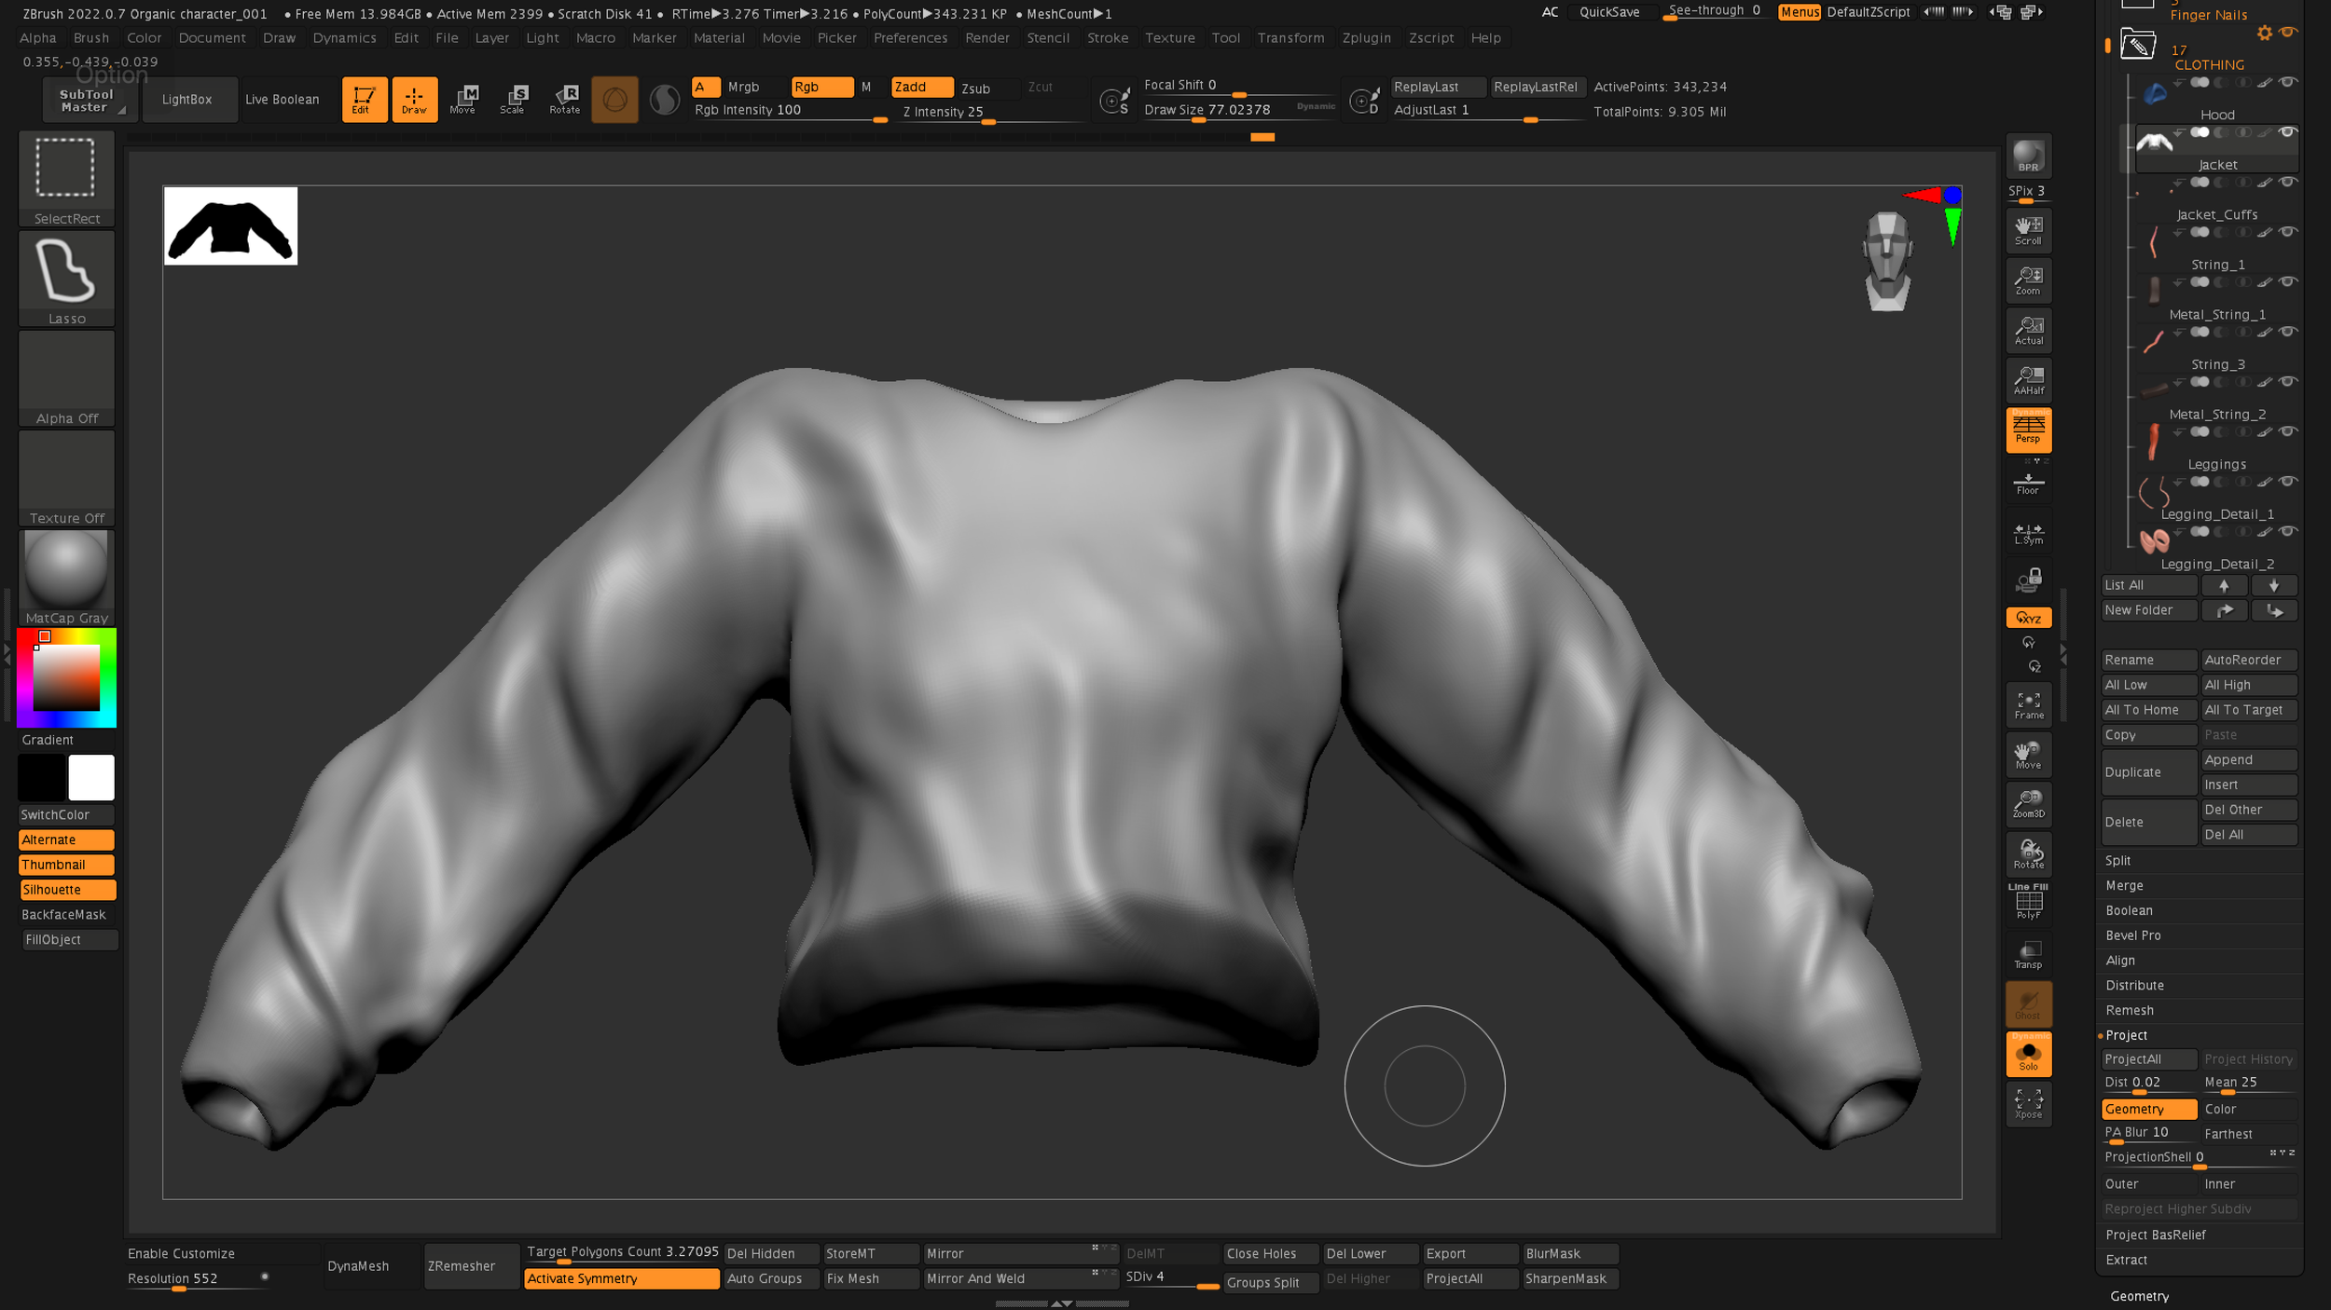The image size is (2331, 1310).
Task: Open the Zplugin menu
Action: [x=1366, y=38]
